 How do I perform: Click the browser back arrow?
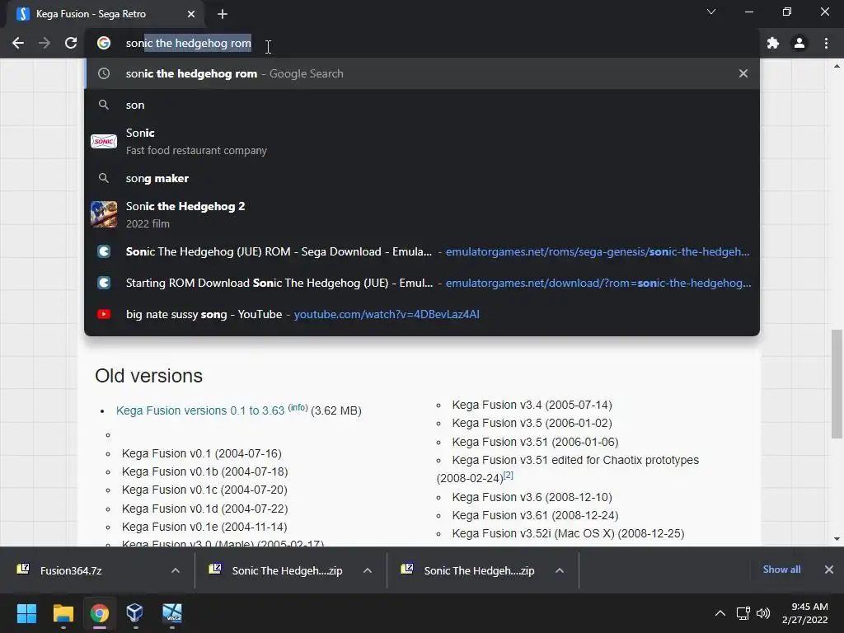18,43
